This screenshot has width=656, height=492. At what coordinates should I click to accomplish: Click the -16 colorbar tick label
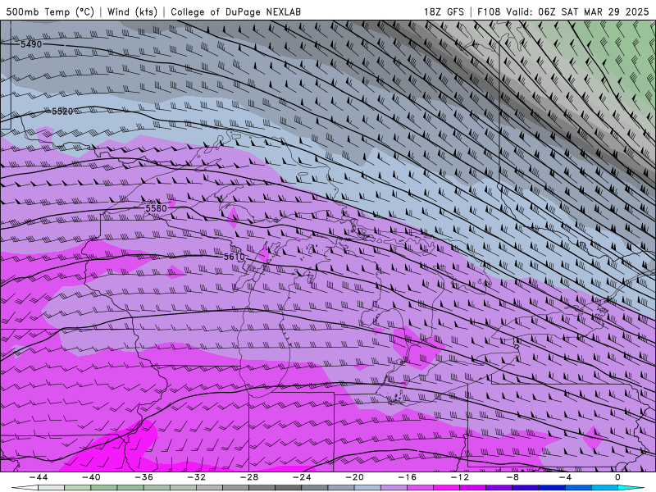(x=407, y=477)
